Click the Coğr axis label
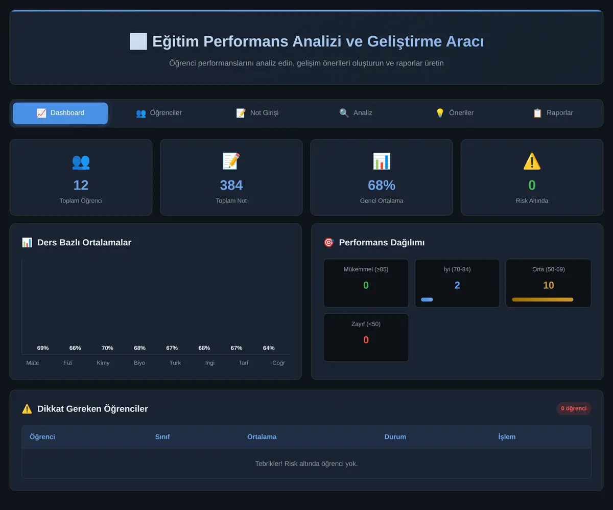Image resolution: width=613 pixels, height=510 pixels. pos(278,363)
